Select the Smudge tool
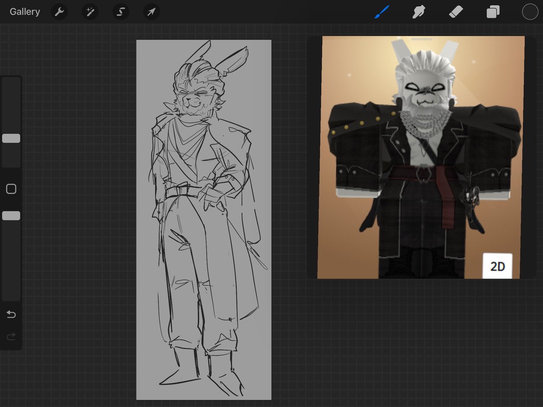The height and width of the screenshot is (407, 543). click(x=419, y=12)
